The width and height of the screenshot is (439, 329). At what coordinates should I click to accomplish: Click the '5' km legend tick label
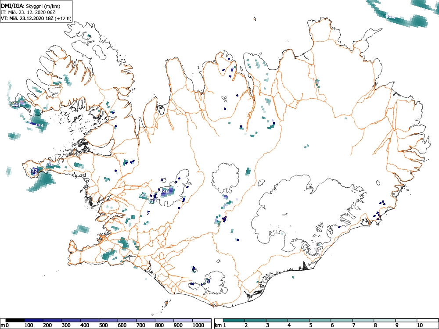click(310, 325)
